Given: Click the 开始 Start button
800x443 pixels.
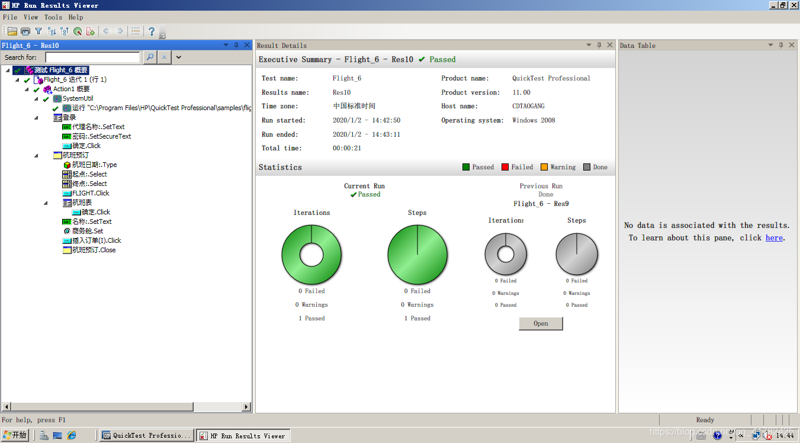Looking at the screenshot, I should coord(14,435).
